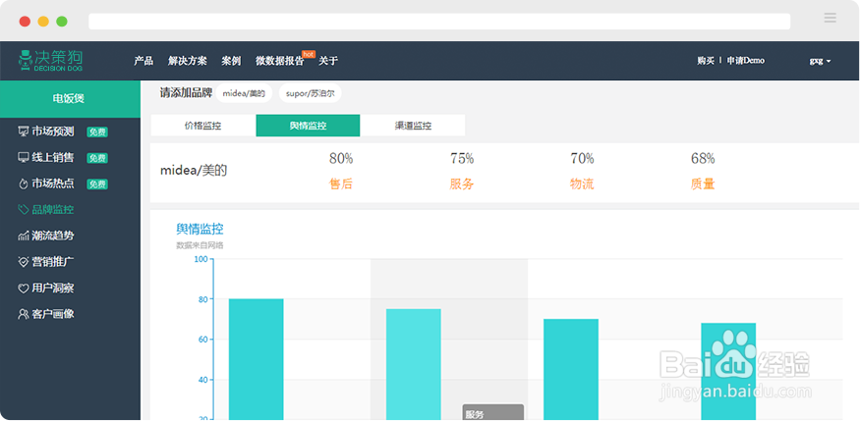Click the hot badge on 微数据报告

(309, 54)
